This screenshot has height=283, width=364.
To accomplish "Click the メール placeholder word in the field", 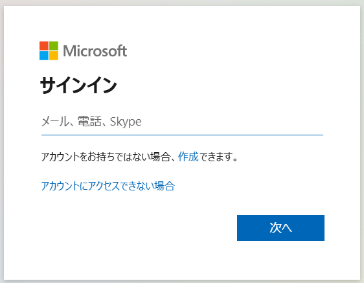I will 55,121.
